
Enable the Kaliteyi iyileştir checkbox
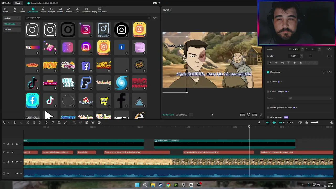click(268, 92)
